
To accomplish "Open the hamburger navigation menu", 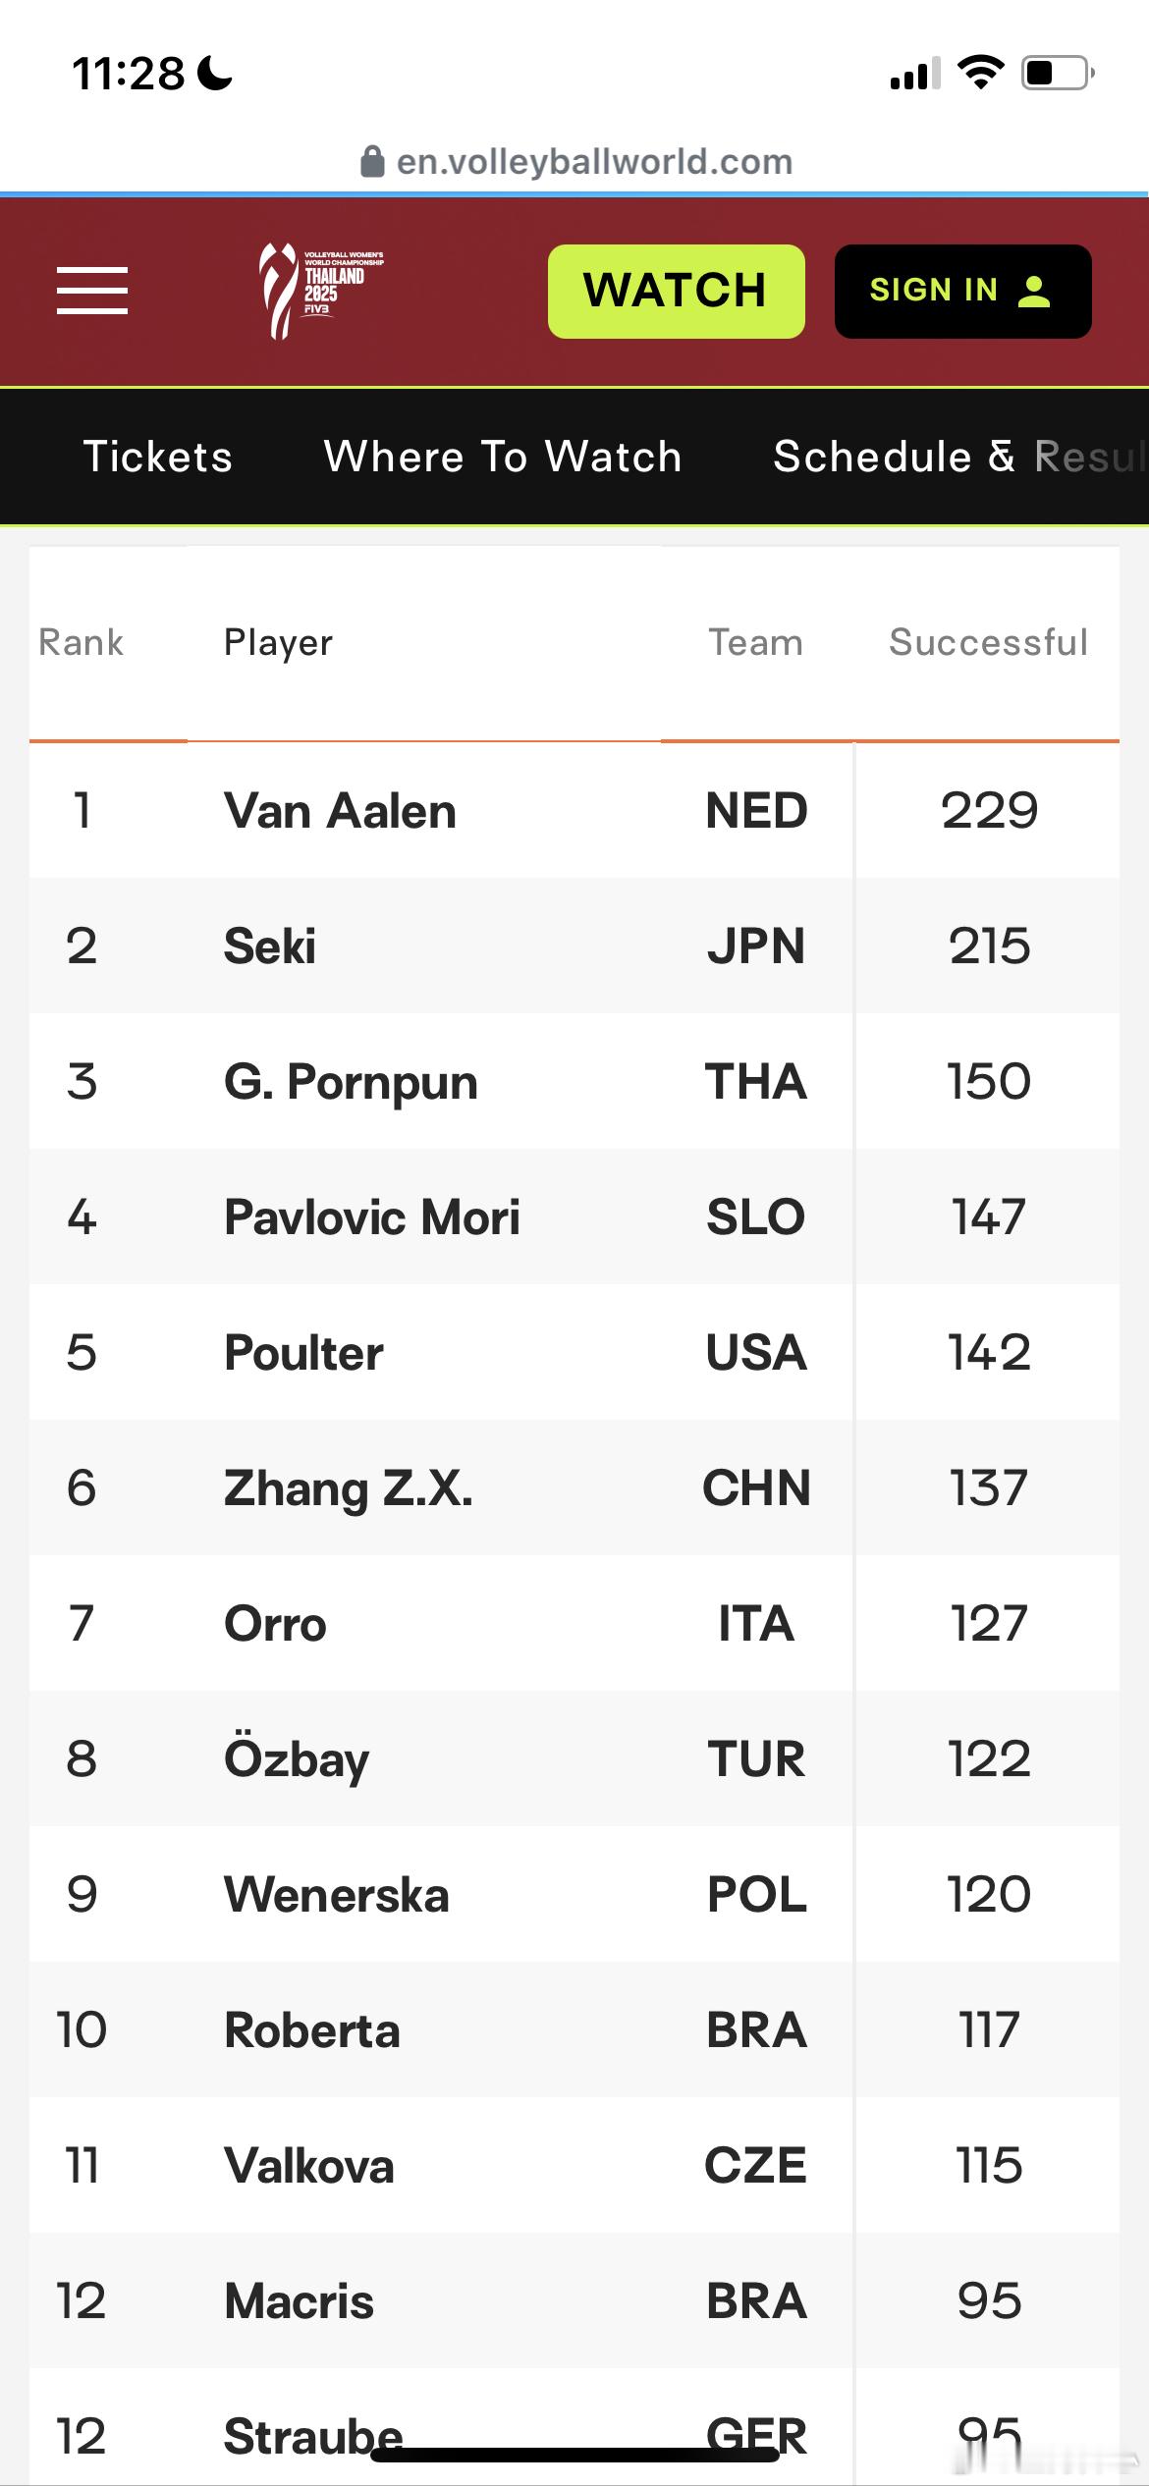I will [92, 291].
